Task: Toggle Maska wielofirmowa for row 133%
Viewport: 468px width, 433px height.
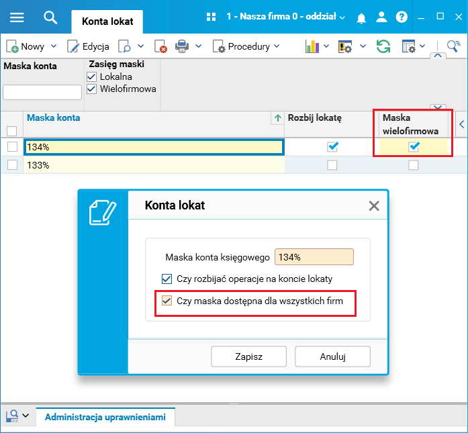Action: tap(414, 165)
